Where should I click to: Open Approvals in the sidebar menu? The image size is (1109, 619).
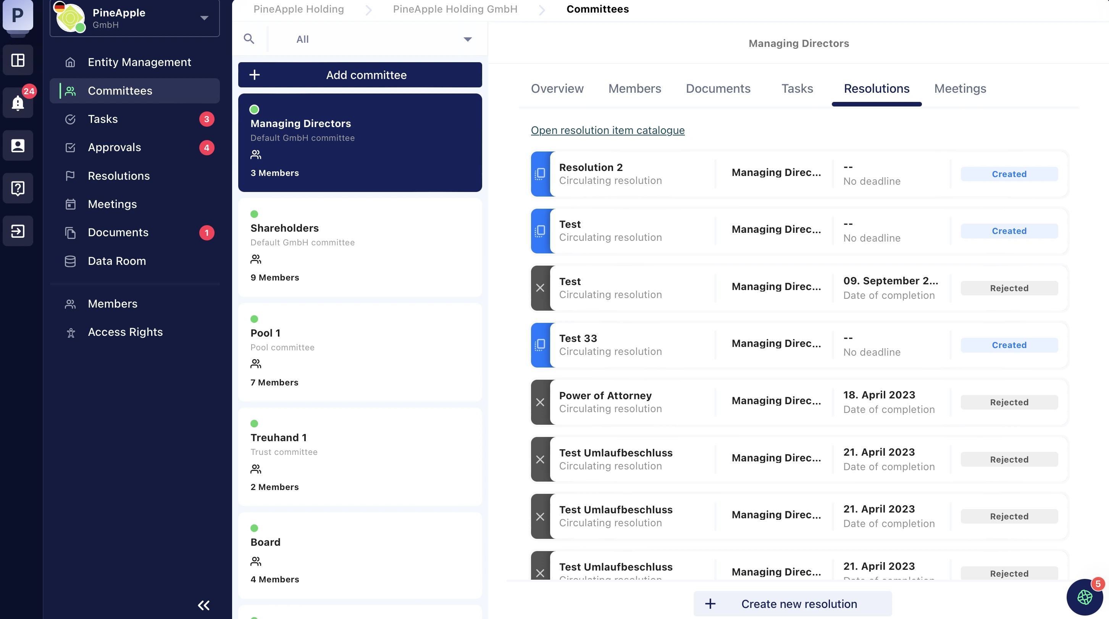tap(115, 147)
